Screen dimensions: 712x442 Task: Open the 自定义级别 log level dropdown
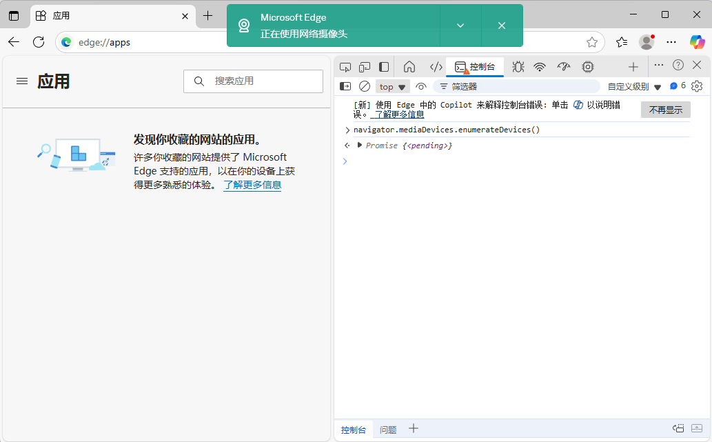coord(634,86)
